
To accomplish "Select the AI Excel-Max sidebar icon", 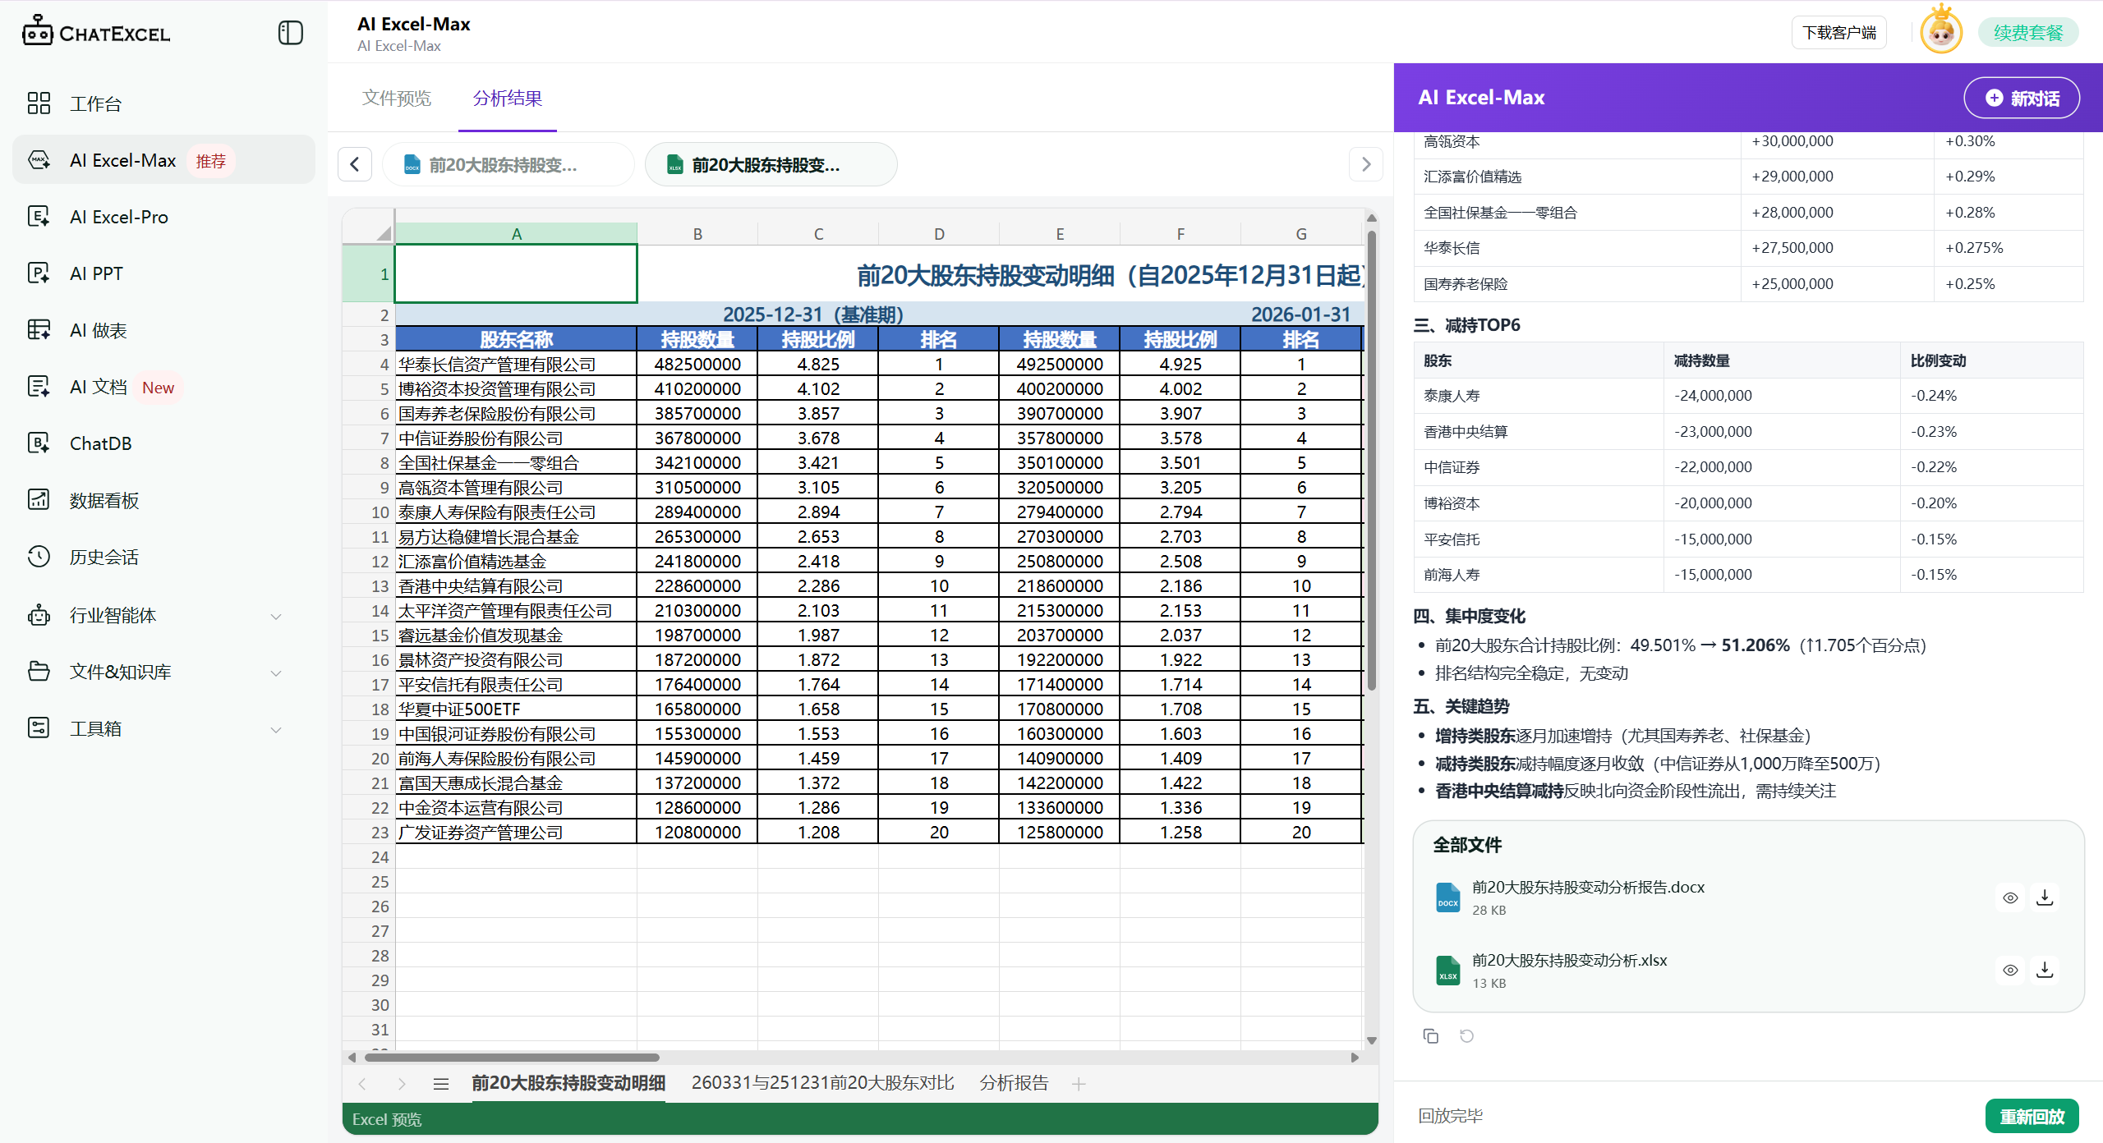I will pyautogui.click(x=39, y=159).
